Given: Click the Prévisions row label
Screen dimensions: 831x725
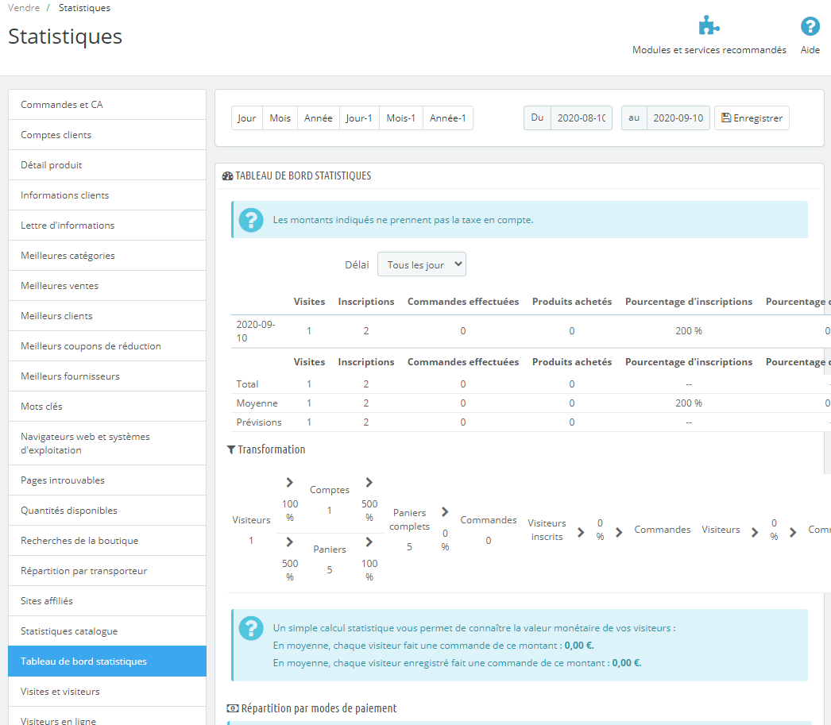Looking at the screenshot, I should click(x=259, y=422).
